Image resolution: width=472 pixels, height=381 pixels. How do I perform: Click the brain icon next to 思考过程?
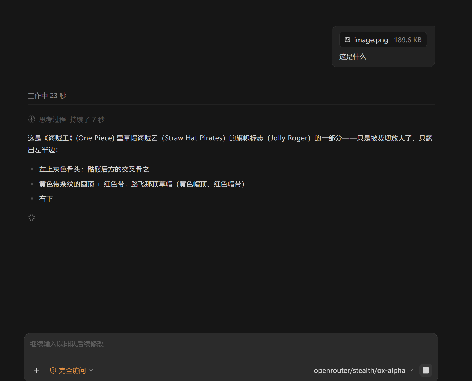[x=31, y=119]
